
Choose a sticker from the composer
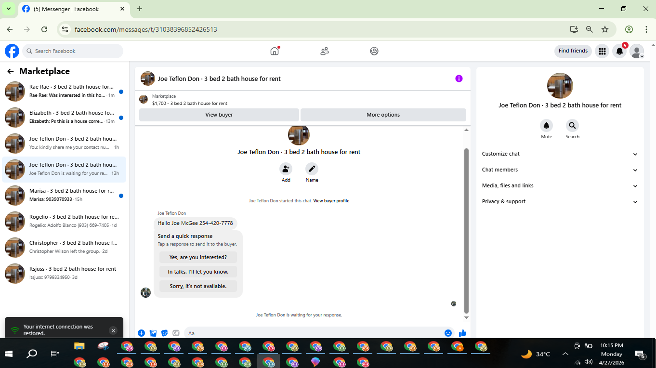tap(165, 333)
